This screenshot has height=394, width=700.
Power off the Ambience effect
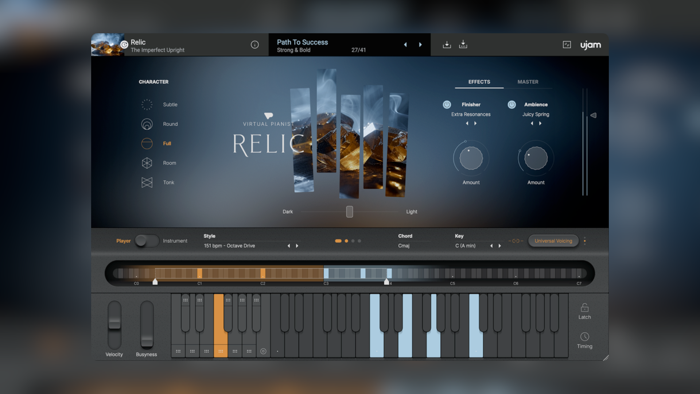[512, 105]
